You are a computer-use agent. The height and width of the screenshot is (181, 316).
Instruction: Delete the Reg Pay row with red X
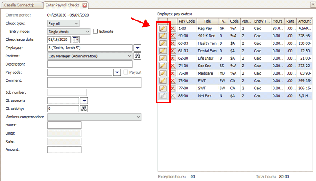(172, 29)
